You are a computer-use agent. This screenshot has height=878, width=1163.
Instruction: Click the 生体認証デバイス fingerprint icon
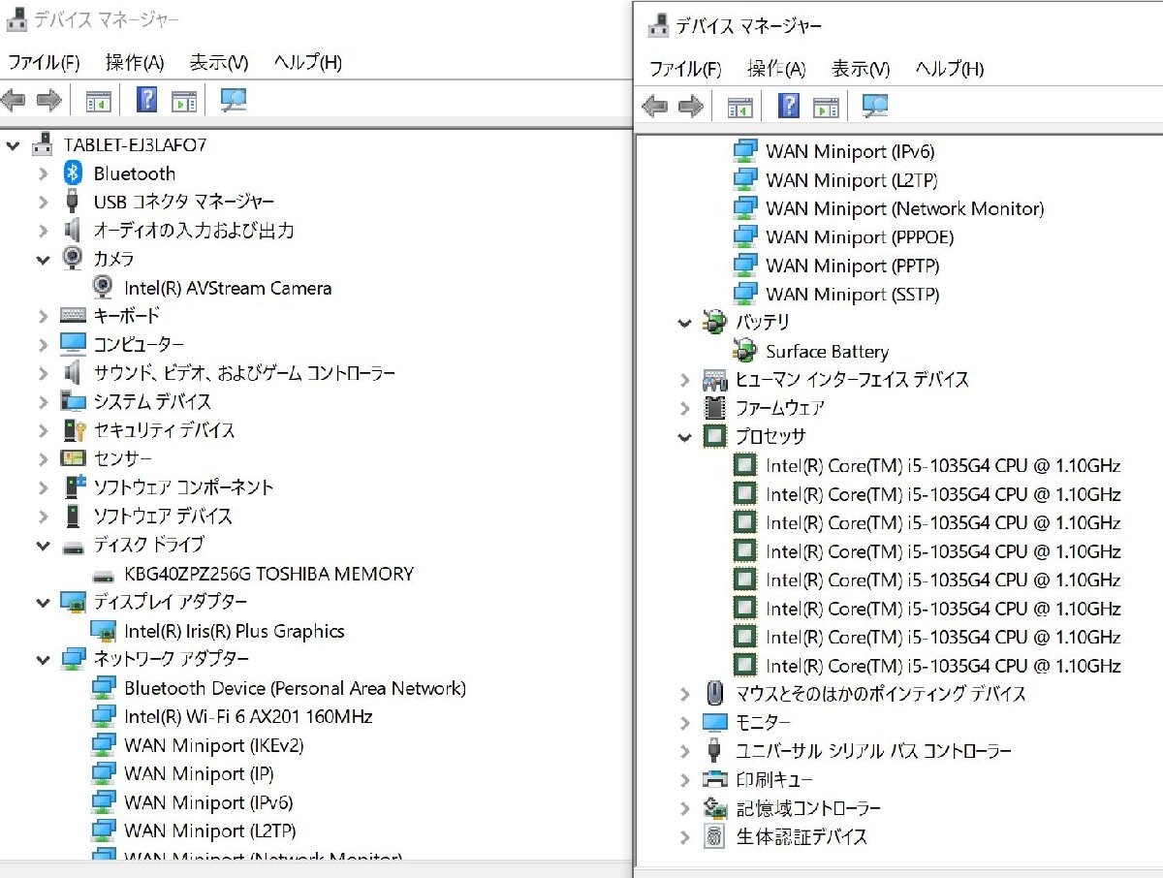(x=715, y=836)
